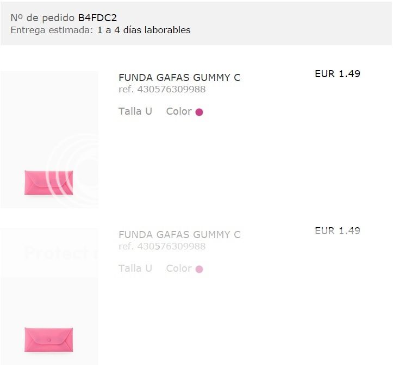Click the first FUNDA GAFAS GUMMY C title

click(x=179, y=78)
